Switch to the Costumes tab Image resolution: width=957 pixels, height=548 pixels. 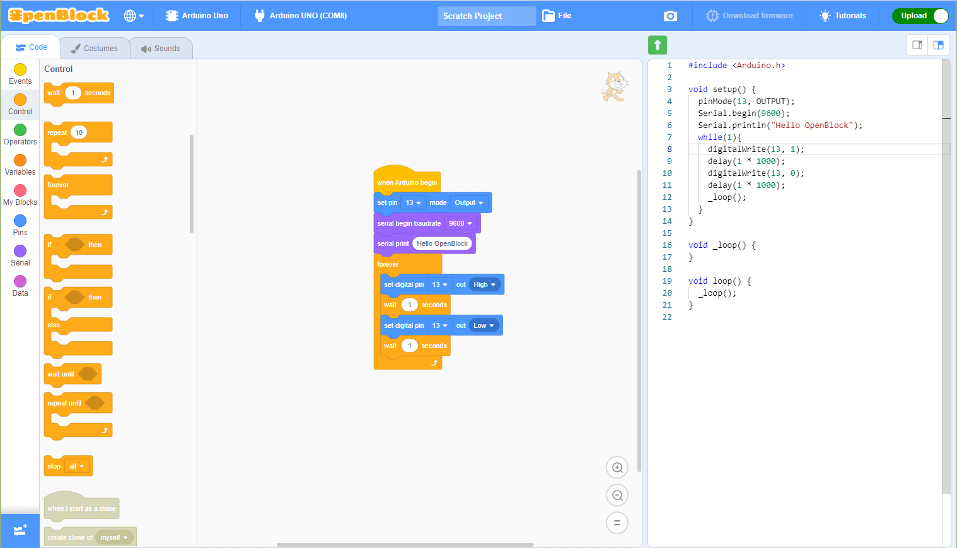pos(94,49)
